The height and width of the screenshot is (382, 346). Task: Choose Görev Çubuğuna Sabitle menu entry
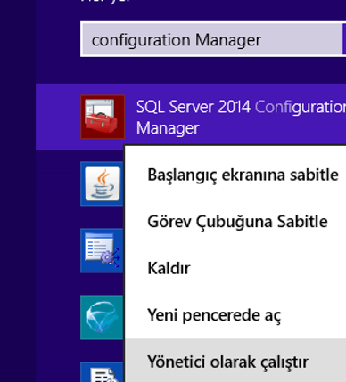[237, 222]
